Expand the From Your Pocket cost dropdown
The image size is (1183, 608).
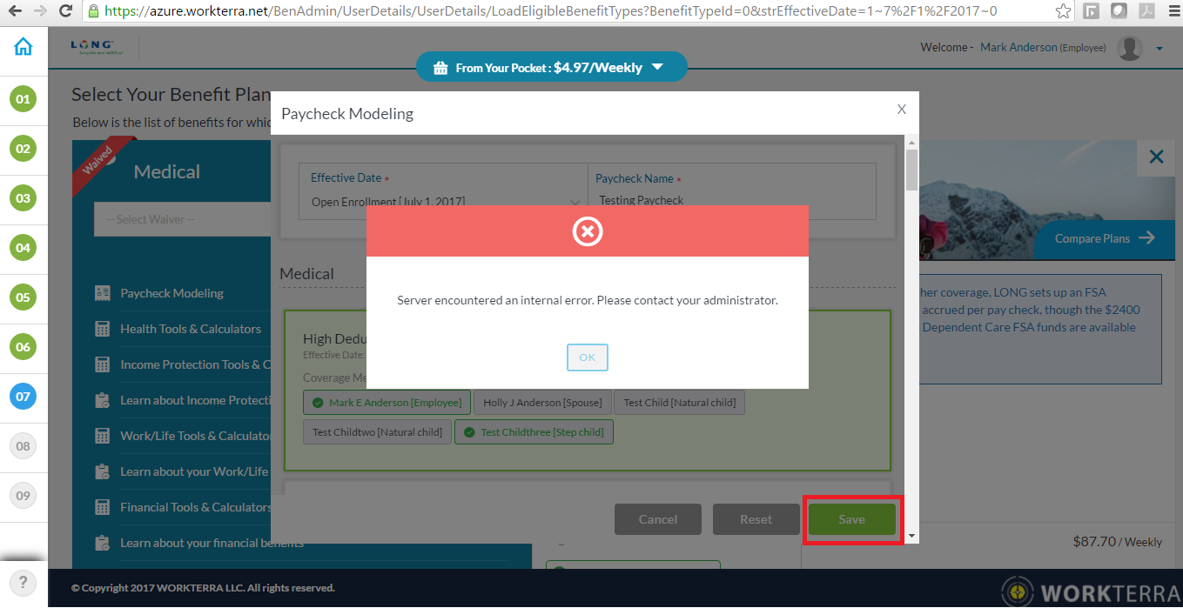pos(657,67)
